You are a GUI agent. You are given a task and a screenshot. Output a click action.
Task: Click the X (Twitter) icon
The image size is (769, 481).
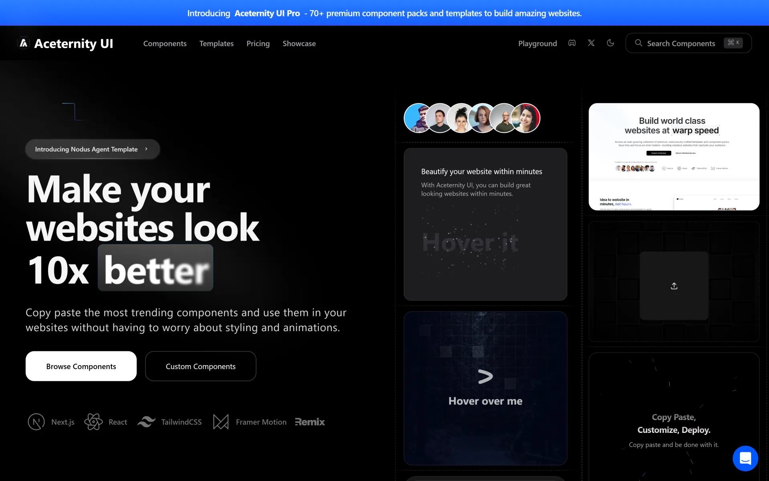click(x=591, y=43)
